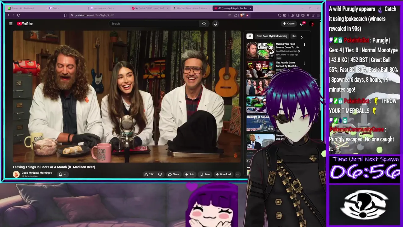Switch to the Poké & Chill 10 Hours tab
Viewport: 403px width, 227px height.
pyautogui.click(x=150, y=8)
